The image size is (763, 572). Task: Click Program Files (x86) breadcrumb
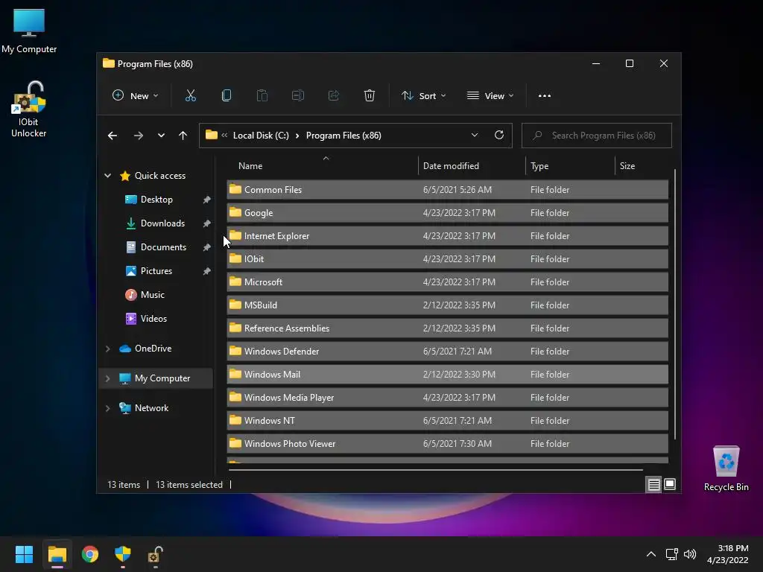(x=343, y=136)
